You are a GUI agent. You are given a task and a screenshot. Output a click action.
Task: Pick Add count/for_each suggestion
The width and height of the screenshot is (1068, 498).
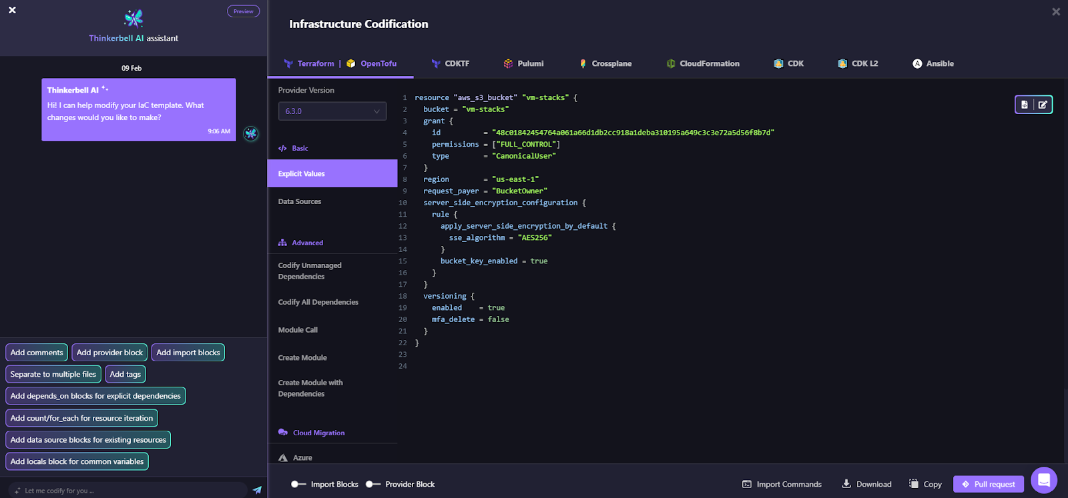tap(81, 418)
